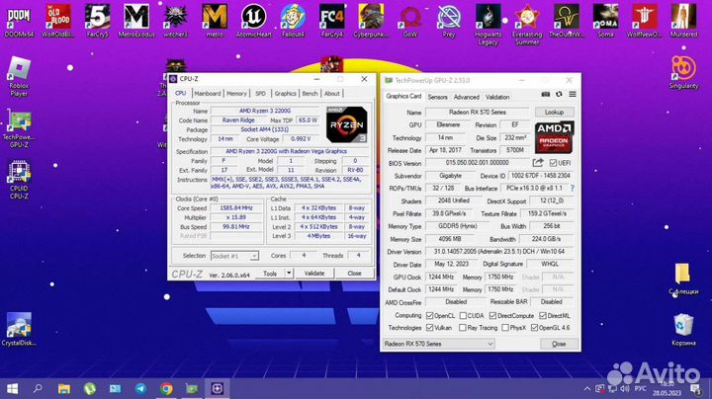Open Everlasting Summer desktop shortcut
Image resolution: width=712 pixels, height=399 pixels.
pyautogui.click(x=527, y=25)
